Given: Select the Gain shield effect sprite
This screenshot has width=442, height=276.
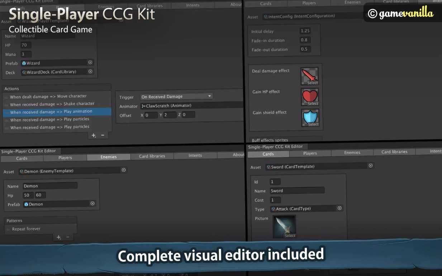Looking at the screenshot, I should coord(310,118).
